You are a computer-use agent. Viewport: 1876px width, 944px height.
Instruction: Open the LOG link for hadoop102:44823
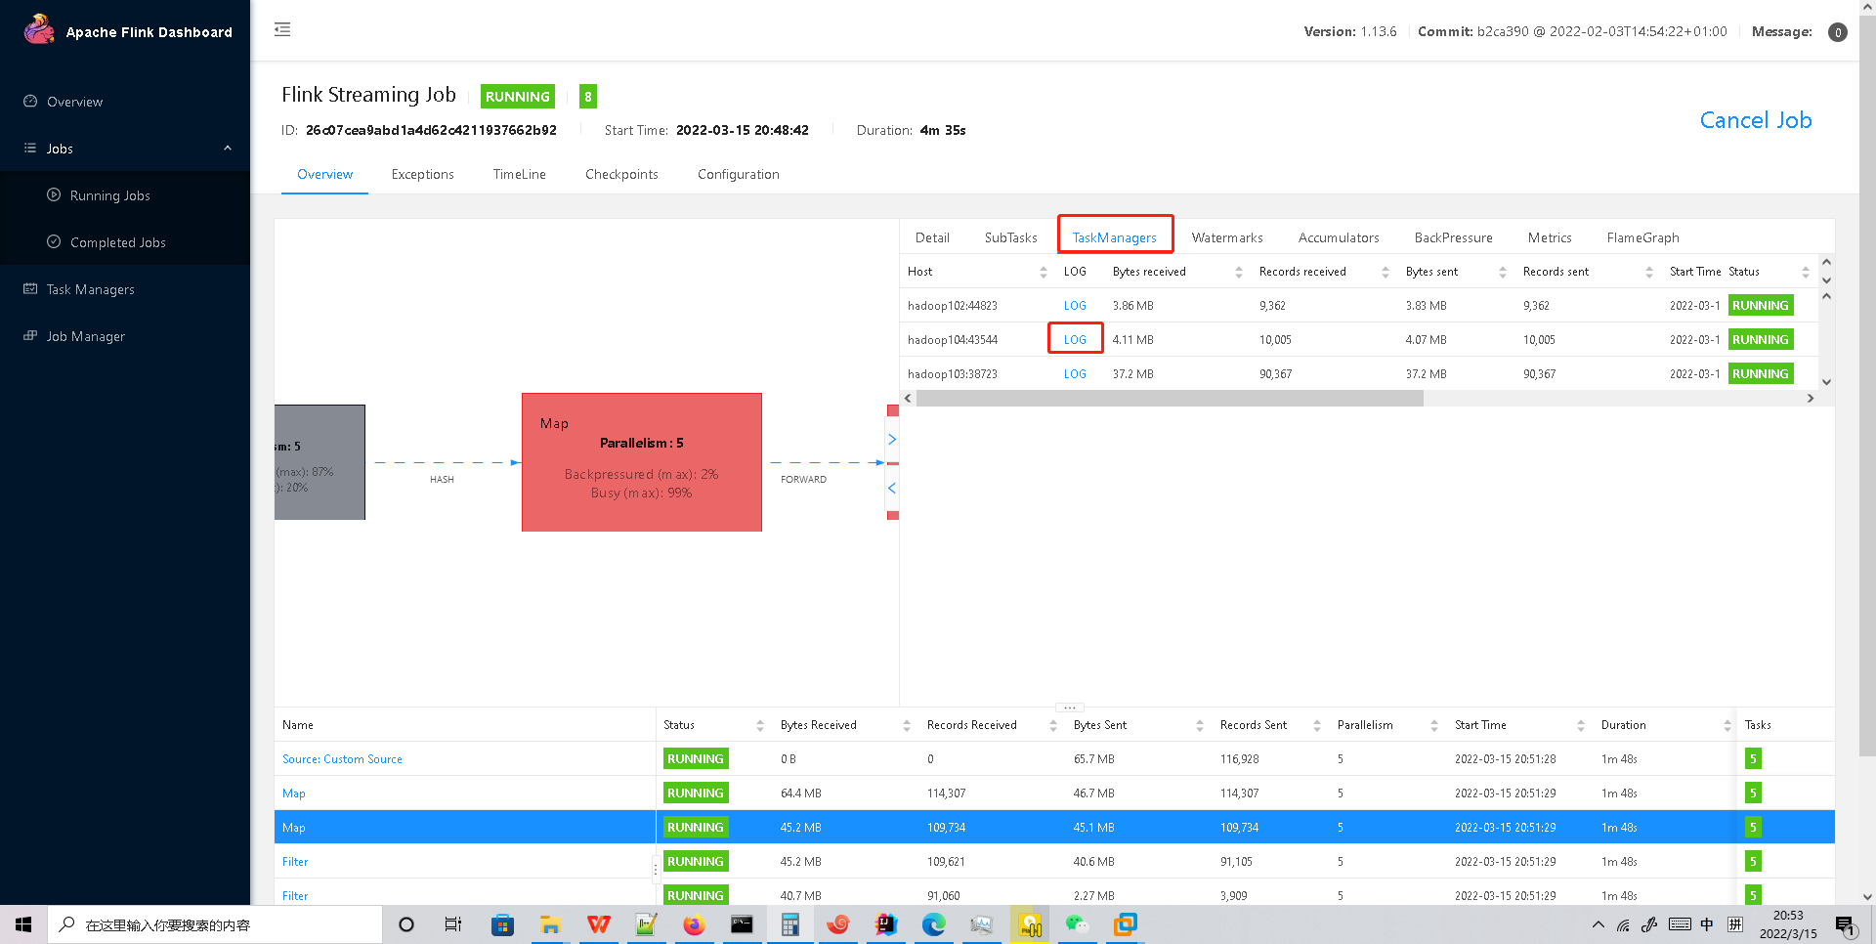(1075, 306)
